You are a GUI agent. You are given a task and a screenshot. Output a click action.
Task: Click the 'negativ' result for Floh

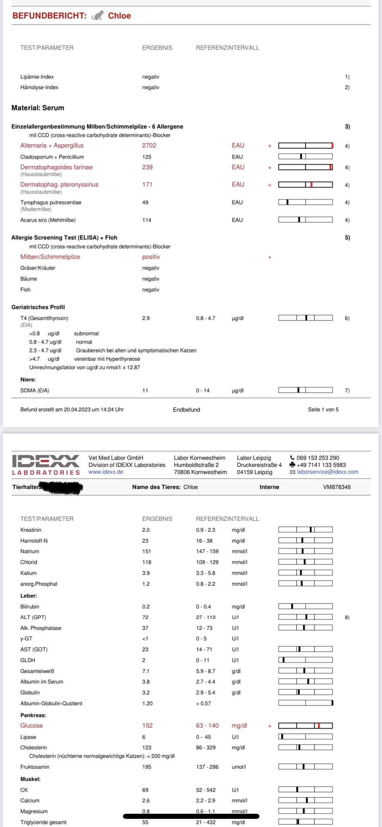(151, 290)
